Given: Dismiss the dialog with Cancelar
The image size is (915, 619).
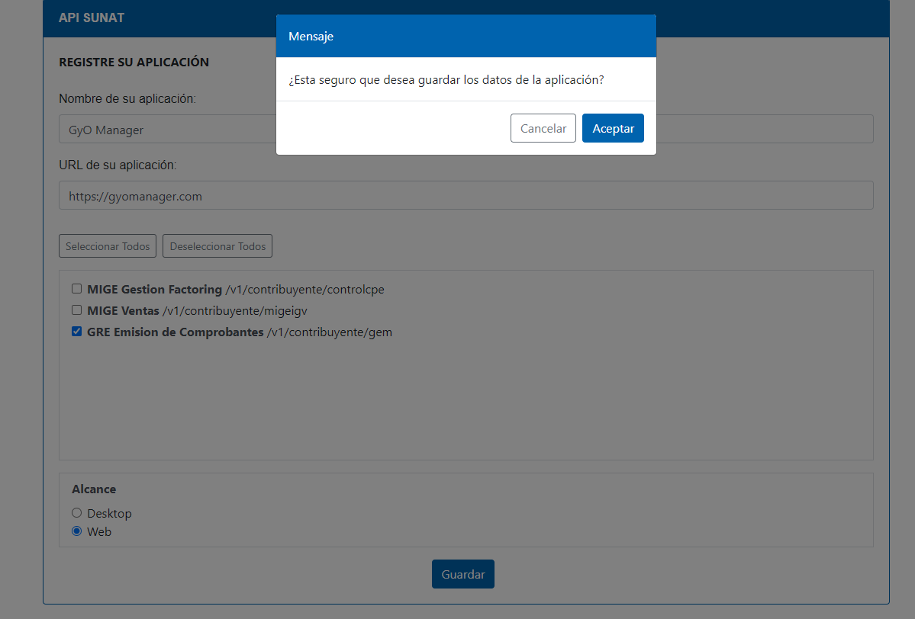Looking at the screenshot, I should pos(543,128).
